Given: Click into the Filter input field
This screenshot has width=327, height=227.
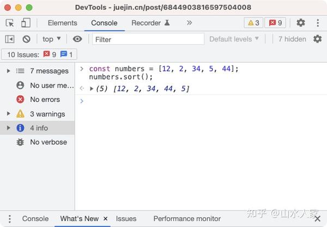Looking at the screenshot, I should 148,39.
